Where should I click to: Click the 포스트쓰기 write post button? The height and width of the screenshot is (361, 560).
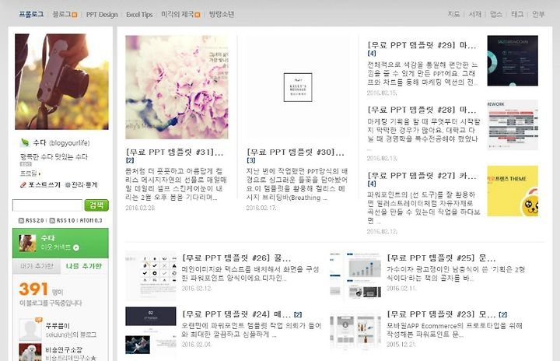40,185
